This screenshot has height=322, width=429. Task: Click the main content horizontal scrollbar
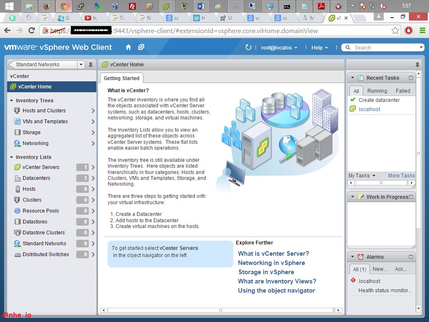pyautogui.click(x=220, y=310)
